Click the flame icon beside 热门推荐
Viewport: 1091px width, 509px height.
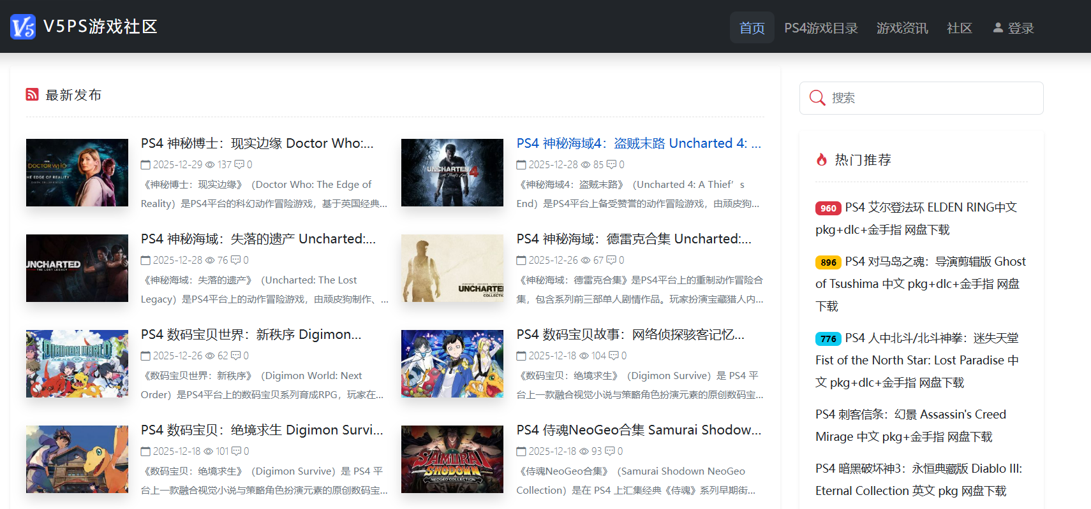[822, 159]
